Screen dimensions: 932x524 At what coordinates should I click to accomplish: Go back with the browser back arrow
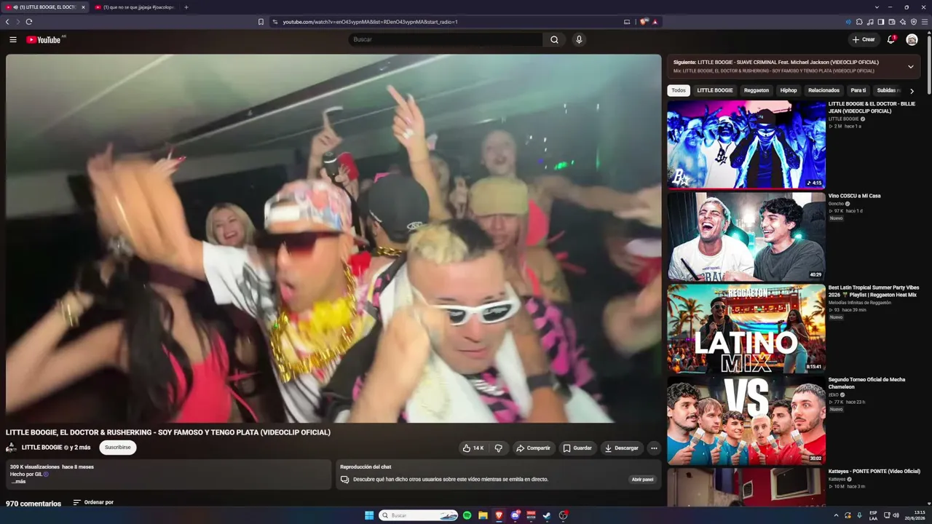click(x=7, y=22)
